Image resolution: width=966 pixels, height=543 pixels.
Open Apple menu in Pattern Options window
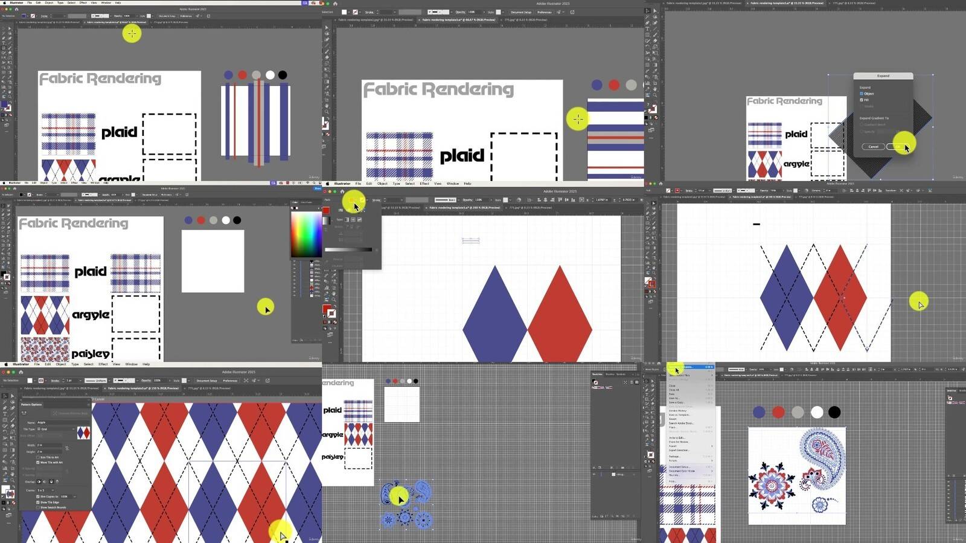point(6,364)
